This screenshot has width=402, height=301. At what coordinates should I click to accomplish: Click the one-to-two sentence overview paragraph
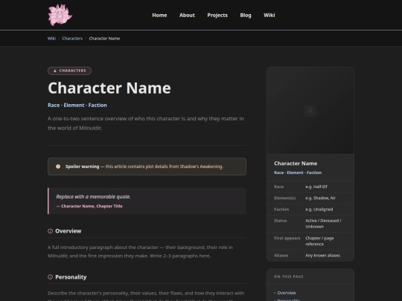click(x=146, y=123)
